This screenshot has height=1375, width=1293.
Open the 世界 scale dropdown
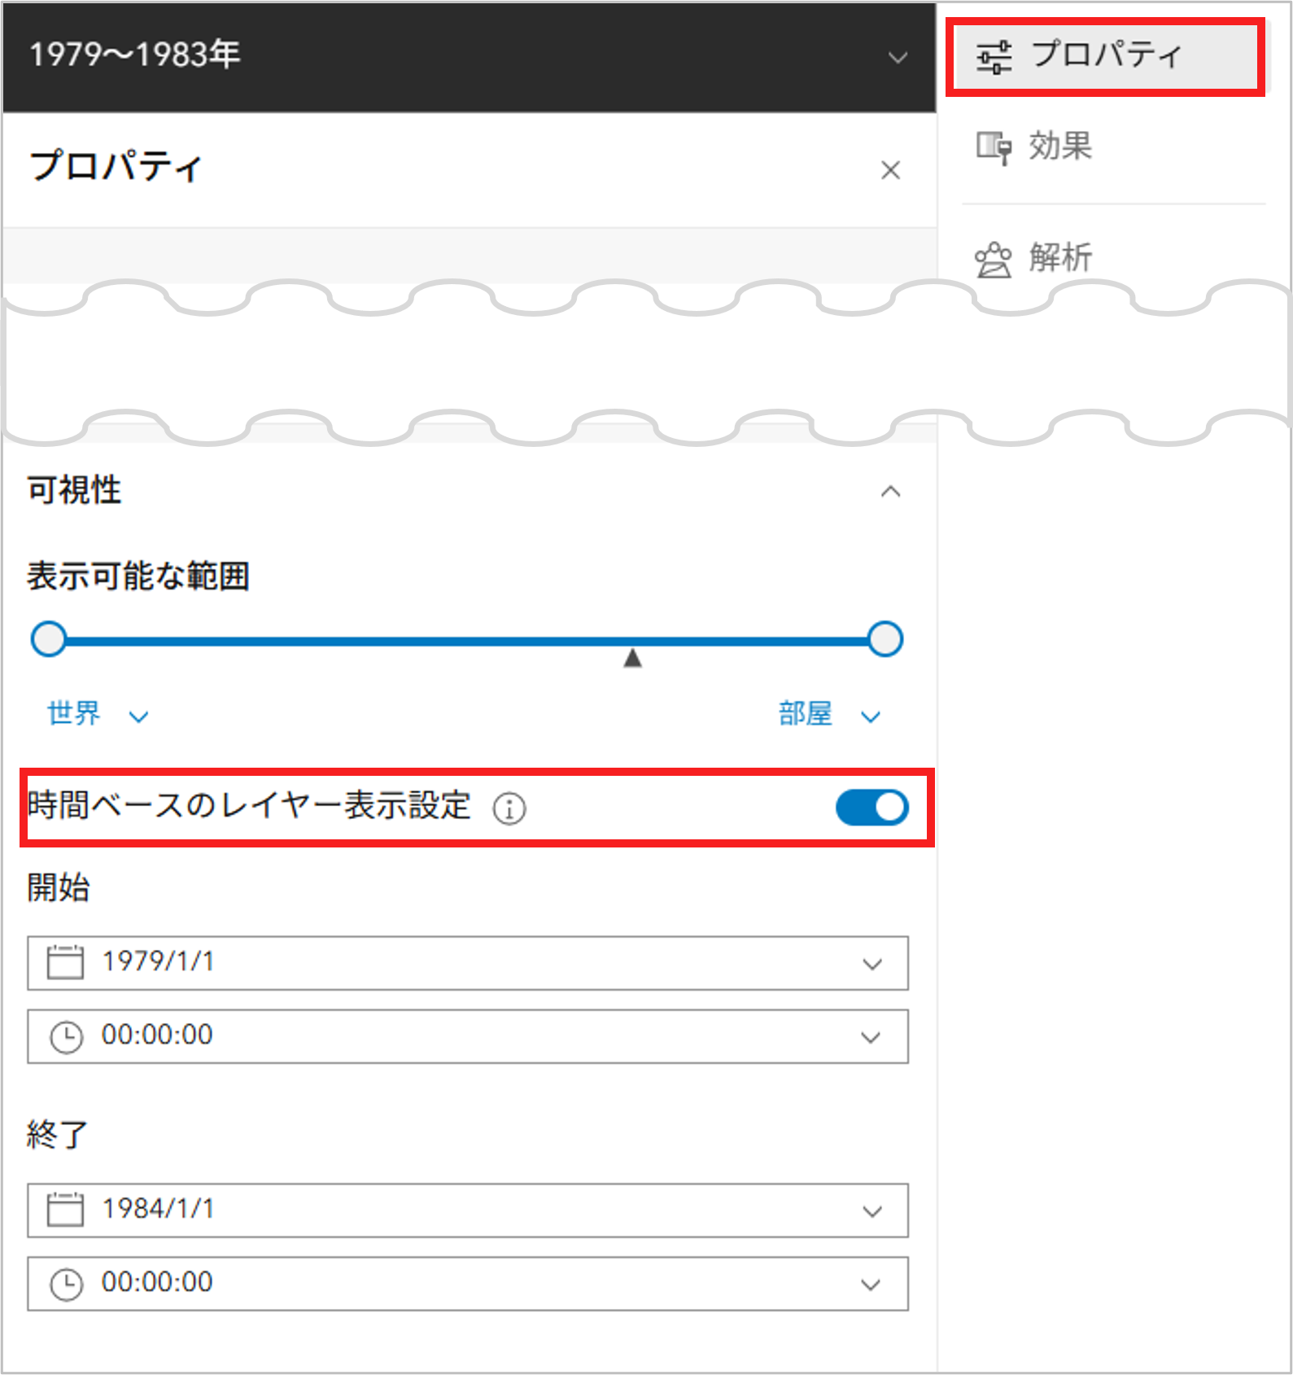click(x=98, y=714)
